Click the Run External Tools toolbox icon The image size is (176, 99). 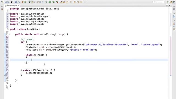coord(57,2)
